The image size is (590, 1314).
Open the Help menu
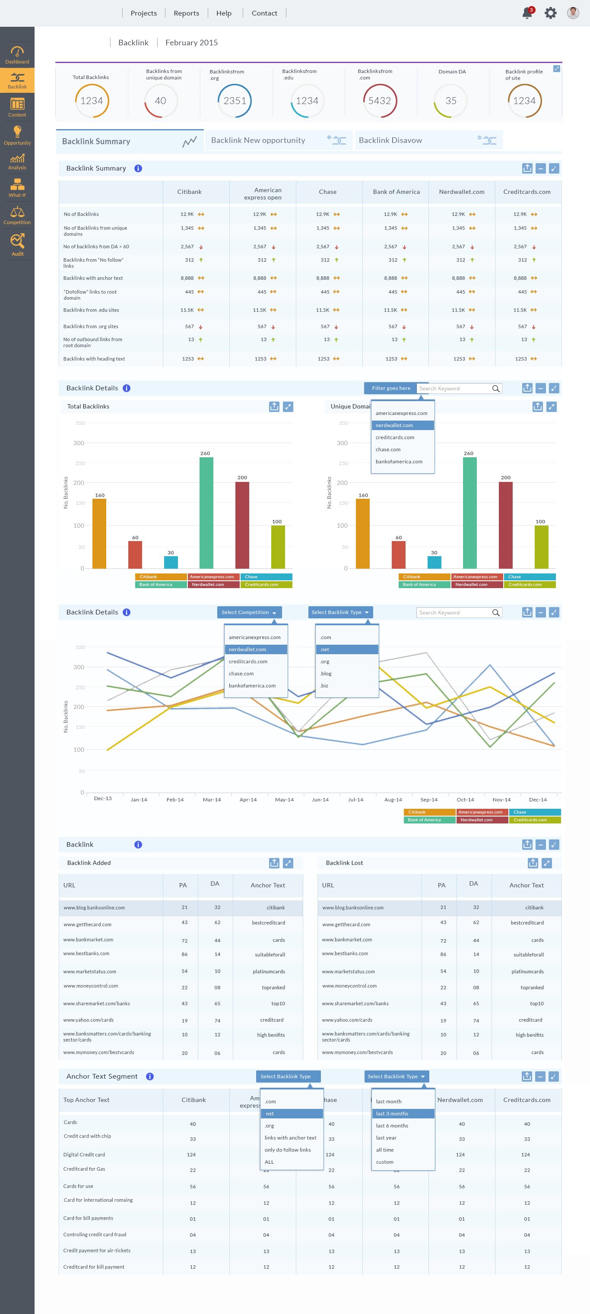tap(224, 13)
